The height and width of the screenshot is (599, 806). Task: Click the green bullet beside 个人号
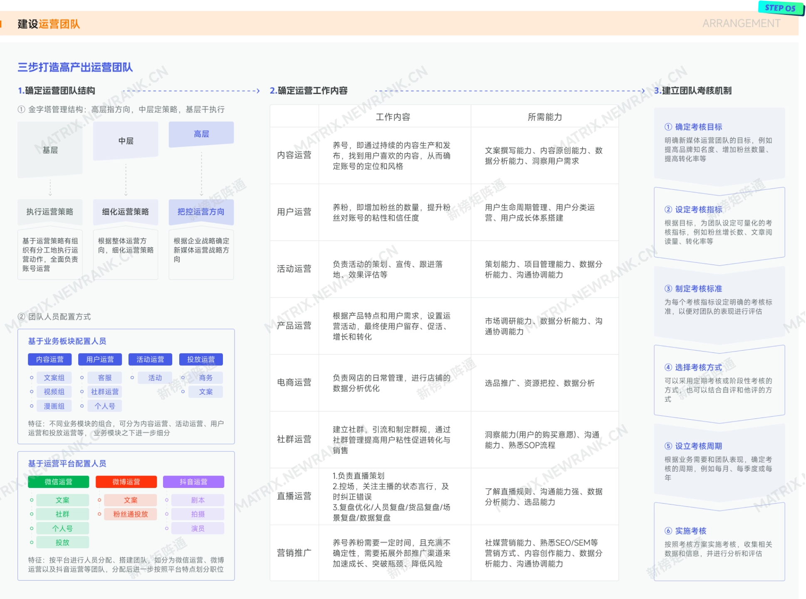tap(32, 528)
